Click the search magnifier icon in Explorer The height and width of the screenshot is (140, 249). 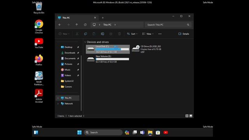(188, 25)
